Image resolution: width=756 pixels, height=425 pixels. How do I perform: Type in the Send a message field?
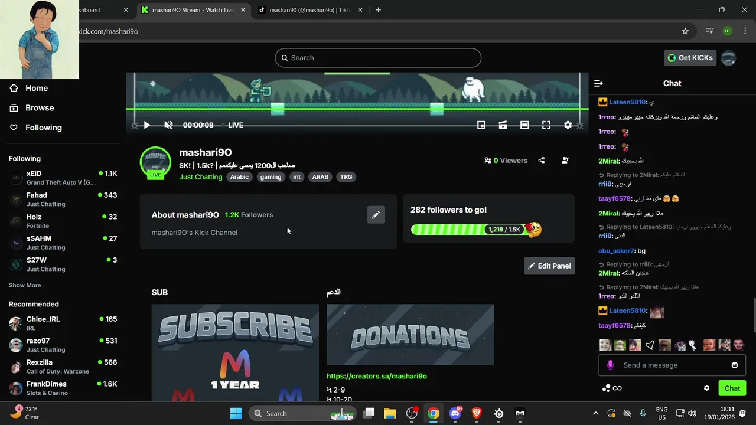tap(673, 365)
